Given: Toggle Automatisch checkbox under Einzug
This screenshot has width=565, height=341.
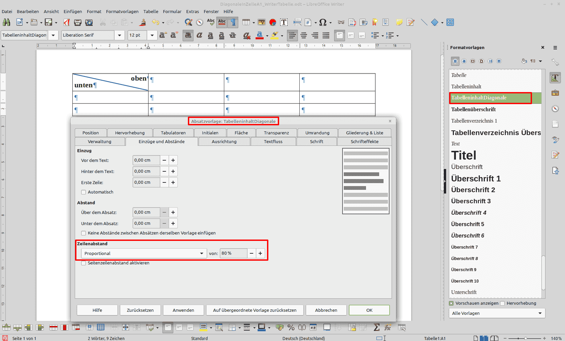Looking at the screenshot, I should pos(84,192).
